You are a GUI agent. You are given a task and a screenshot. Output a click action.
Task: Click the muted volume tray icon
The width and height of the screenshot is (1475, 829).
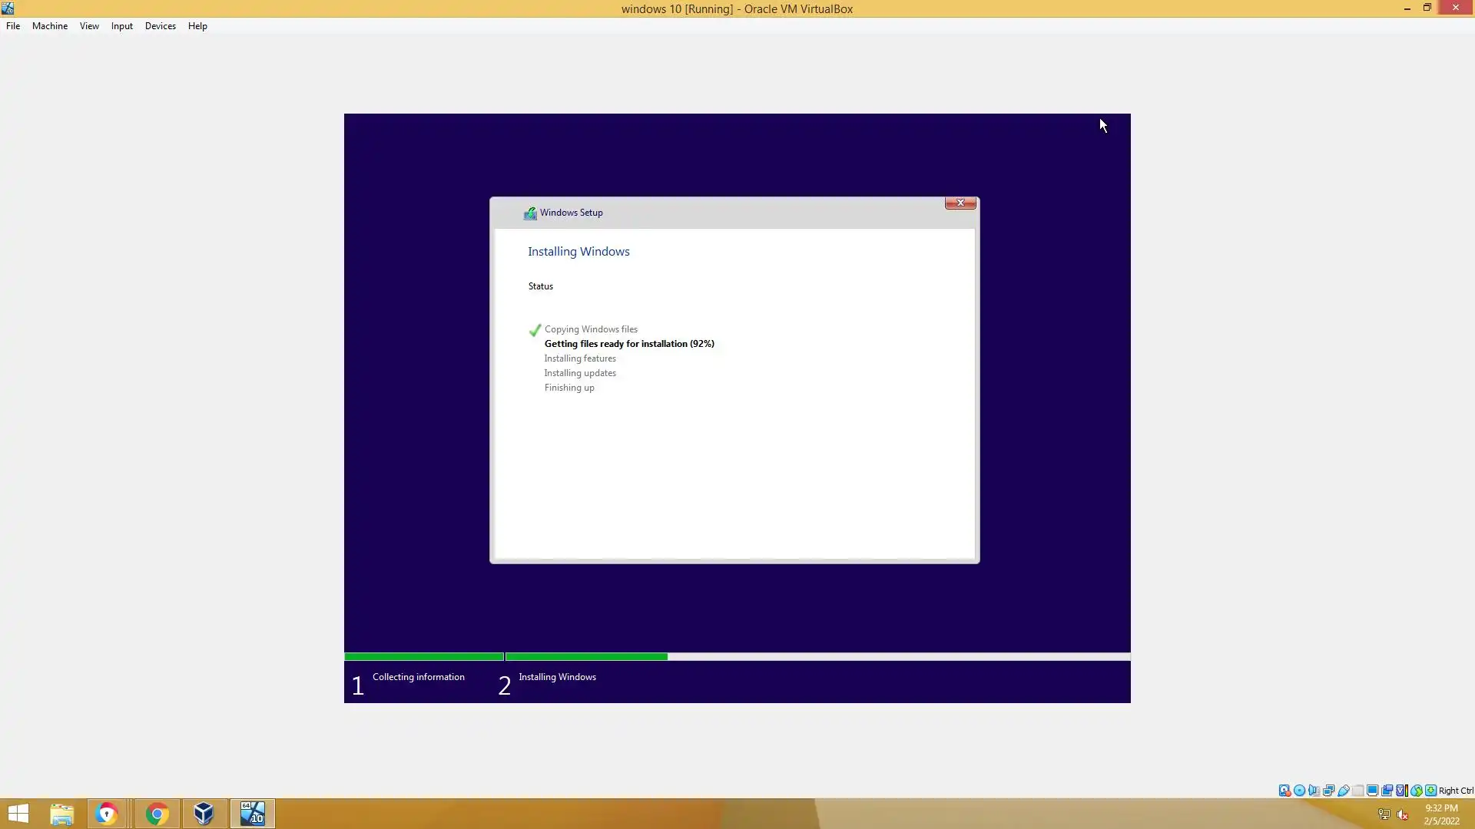coord(1403,815)
